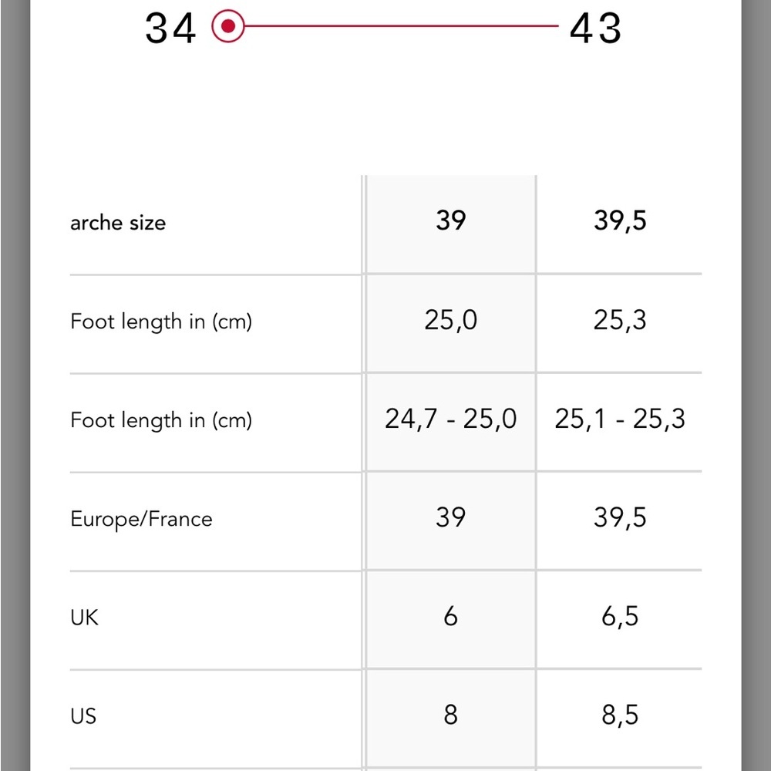Click foot length value 25,3
Viewport: 771px width, 771px height.
pos(620,320)
